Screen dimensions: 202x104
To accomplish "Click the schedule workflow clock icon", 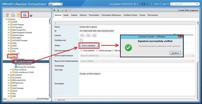I will pos(62,10).
